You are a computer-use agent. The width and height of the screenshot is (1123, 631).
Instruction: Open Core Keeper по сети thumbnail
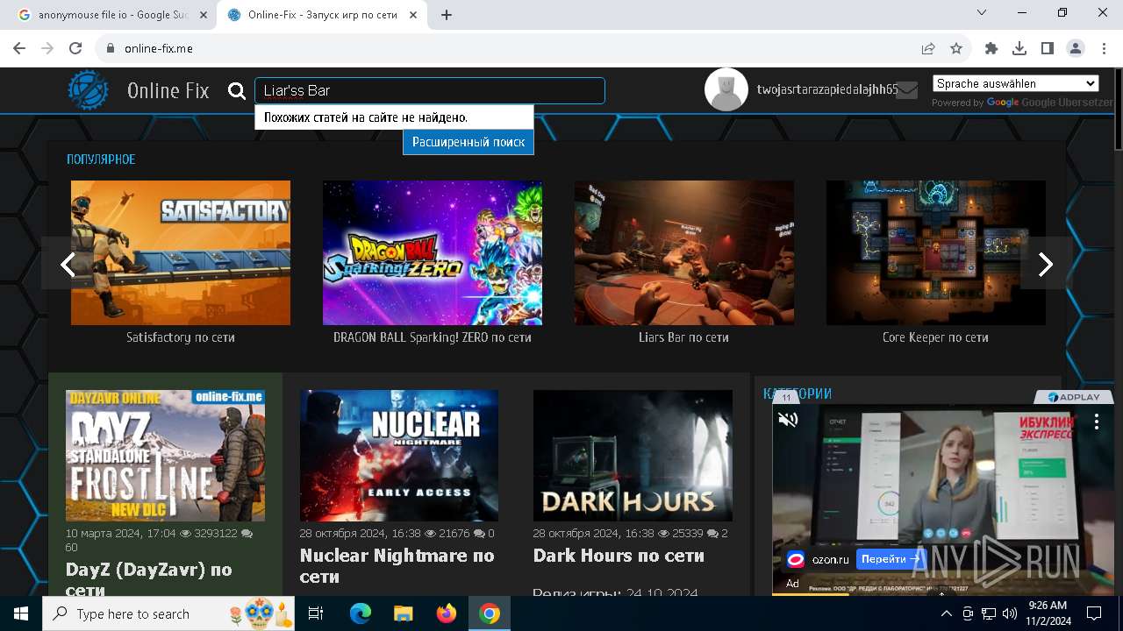(936, 253)
